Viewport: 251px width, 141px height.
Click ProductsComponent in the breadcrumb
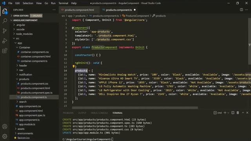tap(137, 16)
